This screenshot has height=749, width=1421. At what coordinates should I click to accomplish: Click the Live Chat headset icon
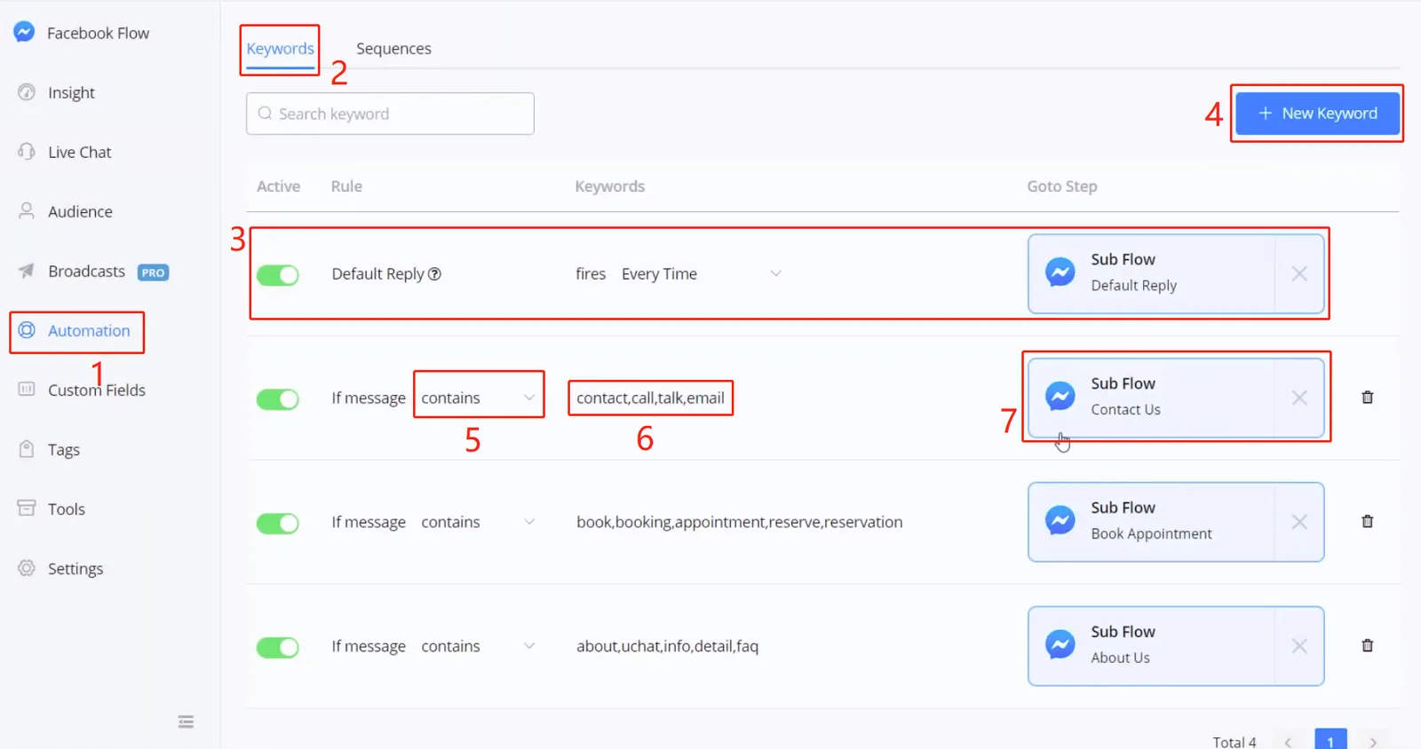(27, 151)
